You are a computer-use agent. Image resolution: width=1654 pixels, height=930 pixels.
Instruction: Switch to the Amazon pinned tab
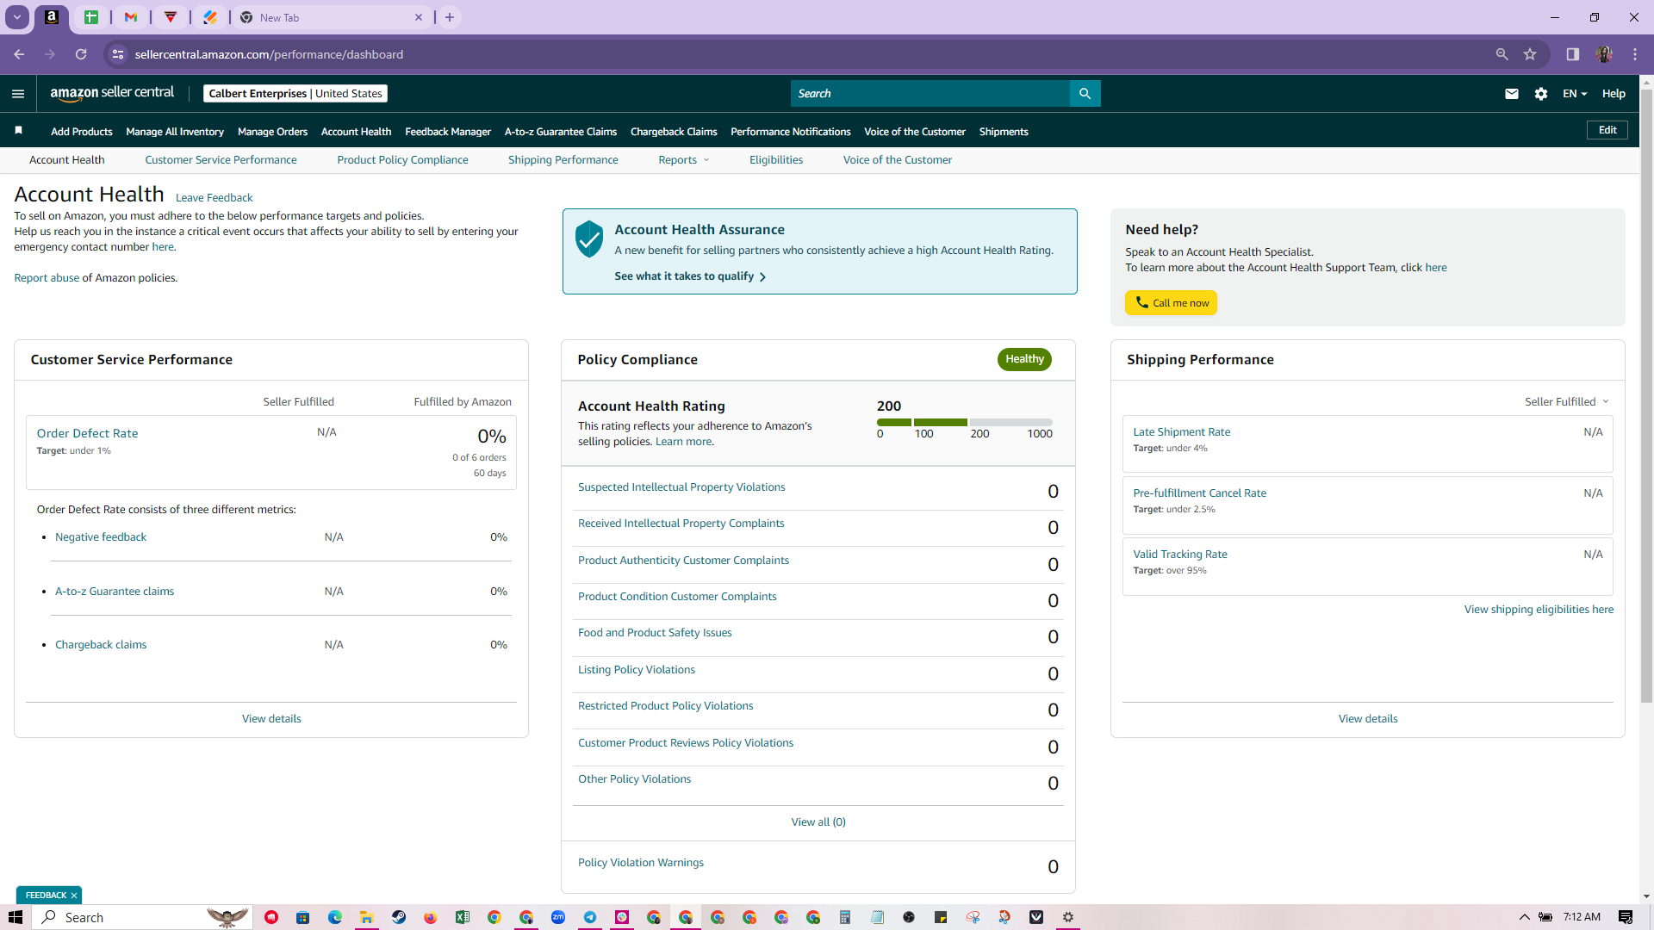(52, 17)
